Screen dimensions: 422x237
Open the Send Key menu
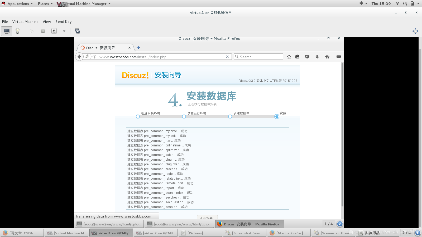(x=63, y=22)
